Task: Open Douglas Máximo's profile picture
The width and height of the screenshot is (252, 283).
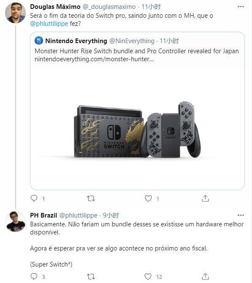Action: 15,13
